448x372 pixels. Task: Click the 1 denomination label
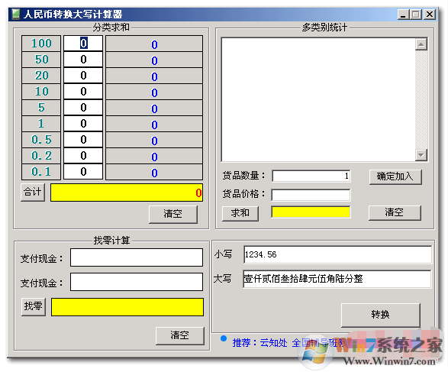click(41, 124)
